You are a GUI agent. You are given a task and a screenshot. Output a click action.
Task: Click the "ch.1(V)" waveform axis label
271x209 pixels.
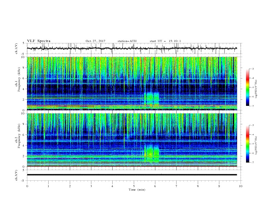pyautogui.click(x=16, y=48)
